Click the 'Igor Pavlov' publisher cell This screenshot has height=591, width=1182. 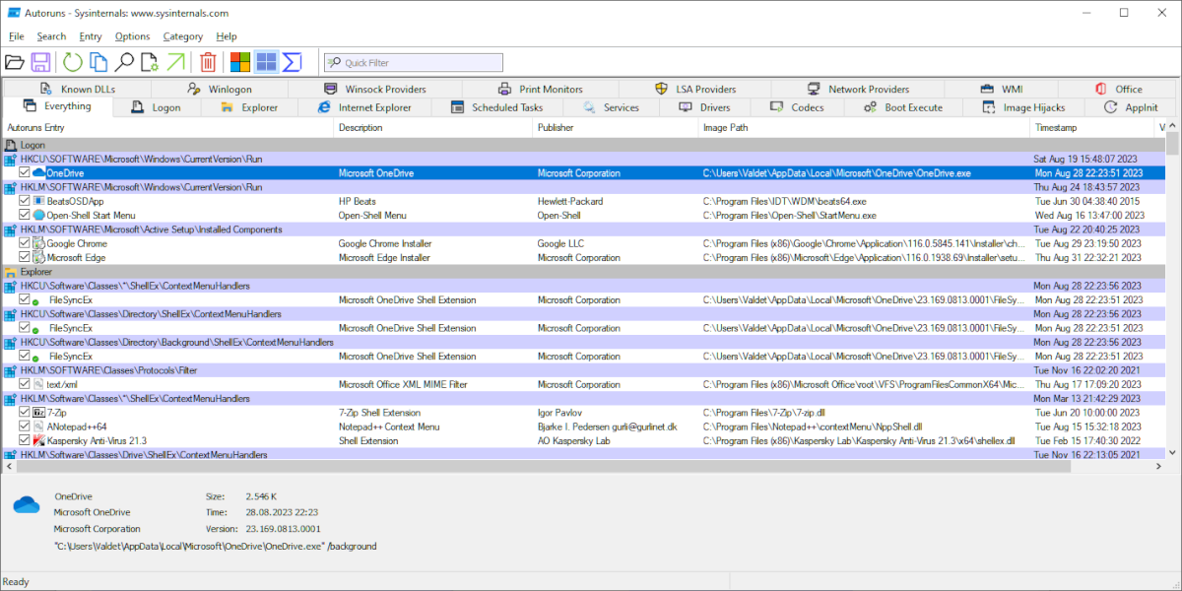click(x=559, y=413)
